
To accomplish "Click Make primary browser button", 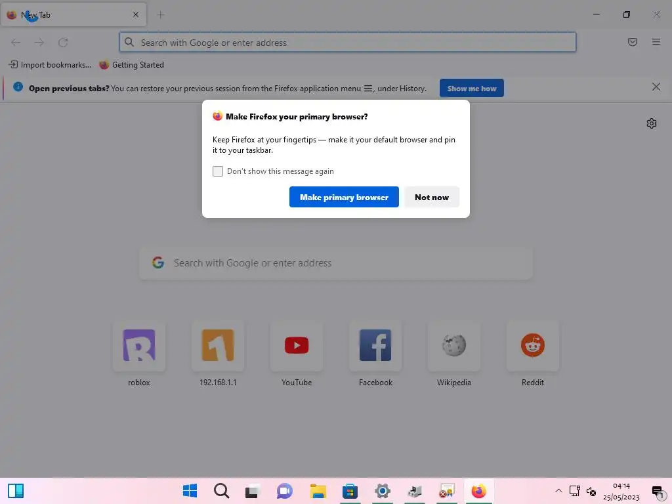I will click(x=344, y=197).
